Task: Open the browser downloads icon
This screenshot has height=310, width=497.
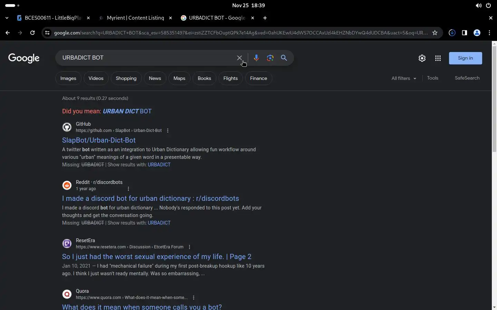Action: (x=452, y=33)
